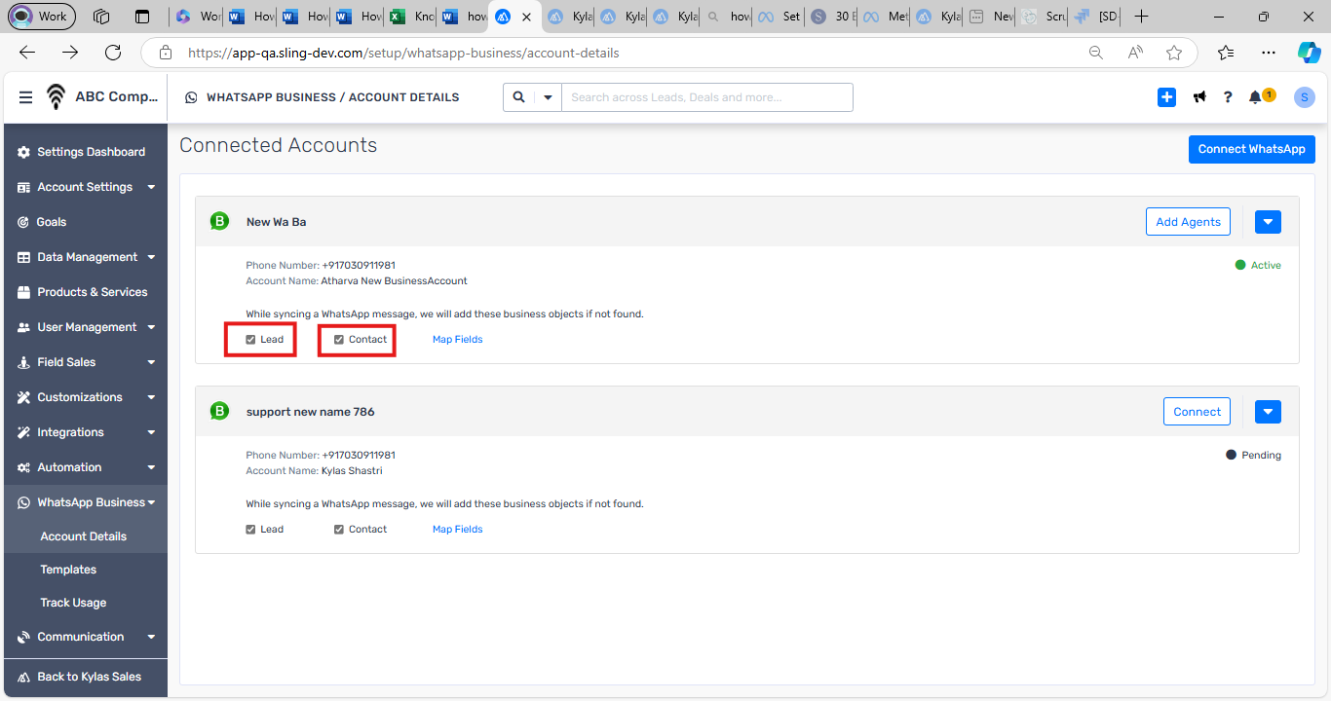Open the dropdown arrow next to the Connect button

(1268, 412)
